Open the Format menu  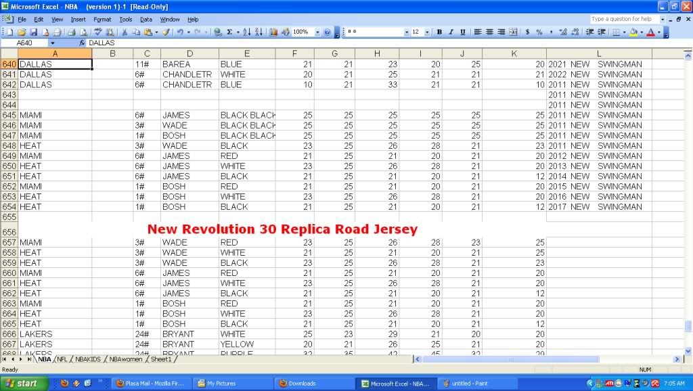tap(103, 20)
